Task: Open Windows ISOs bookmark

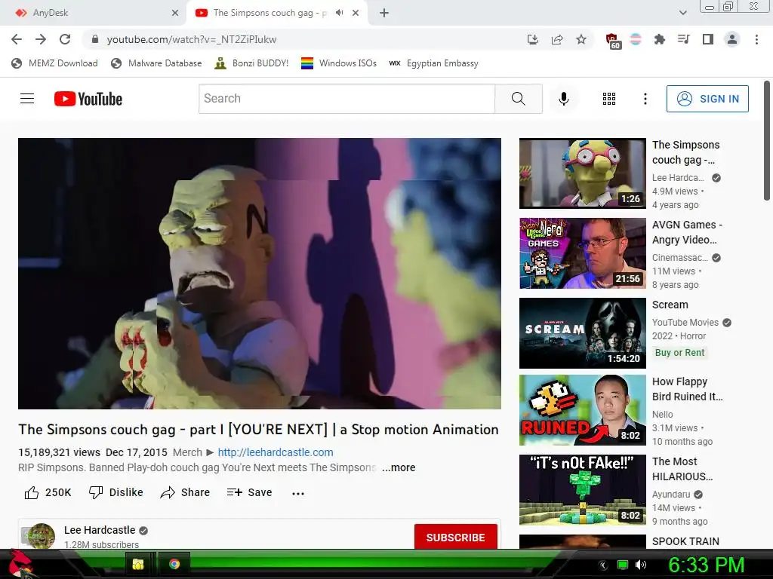Action: (x=339, y=63)
